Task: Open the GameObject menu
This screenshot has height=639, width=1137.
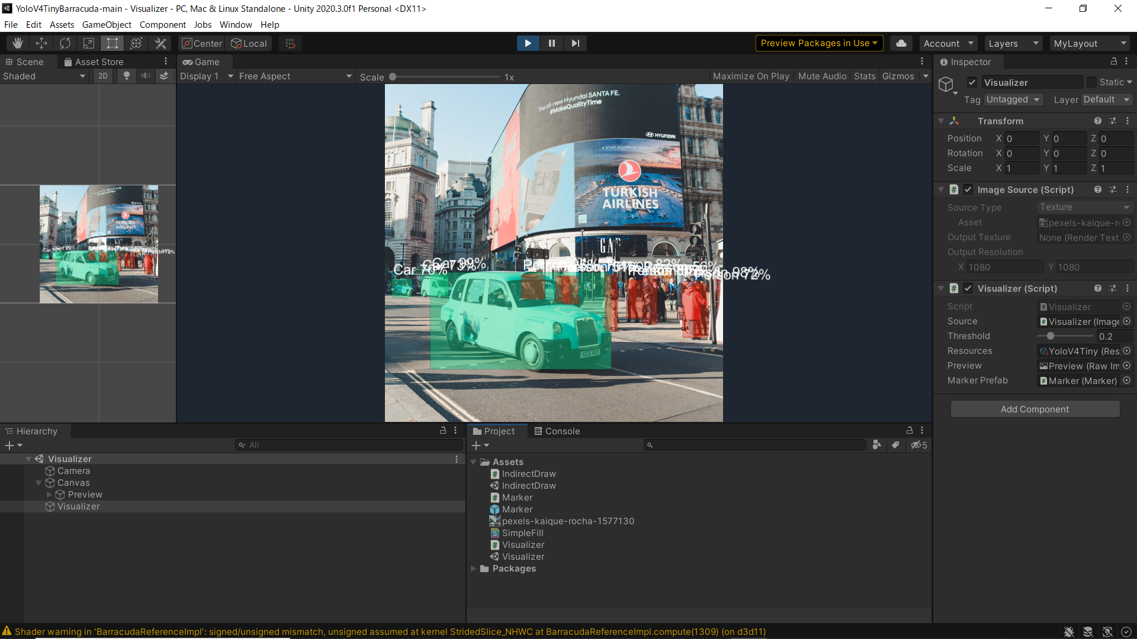Action: pos(107,24)
